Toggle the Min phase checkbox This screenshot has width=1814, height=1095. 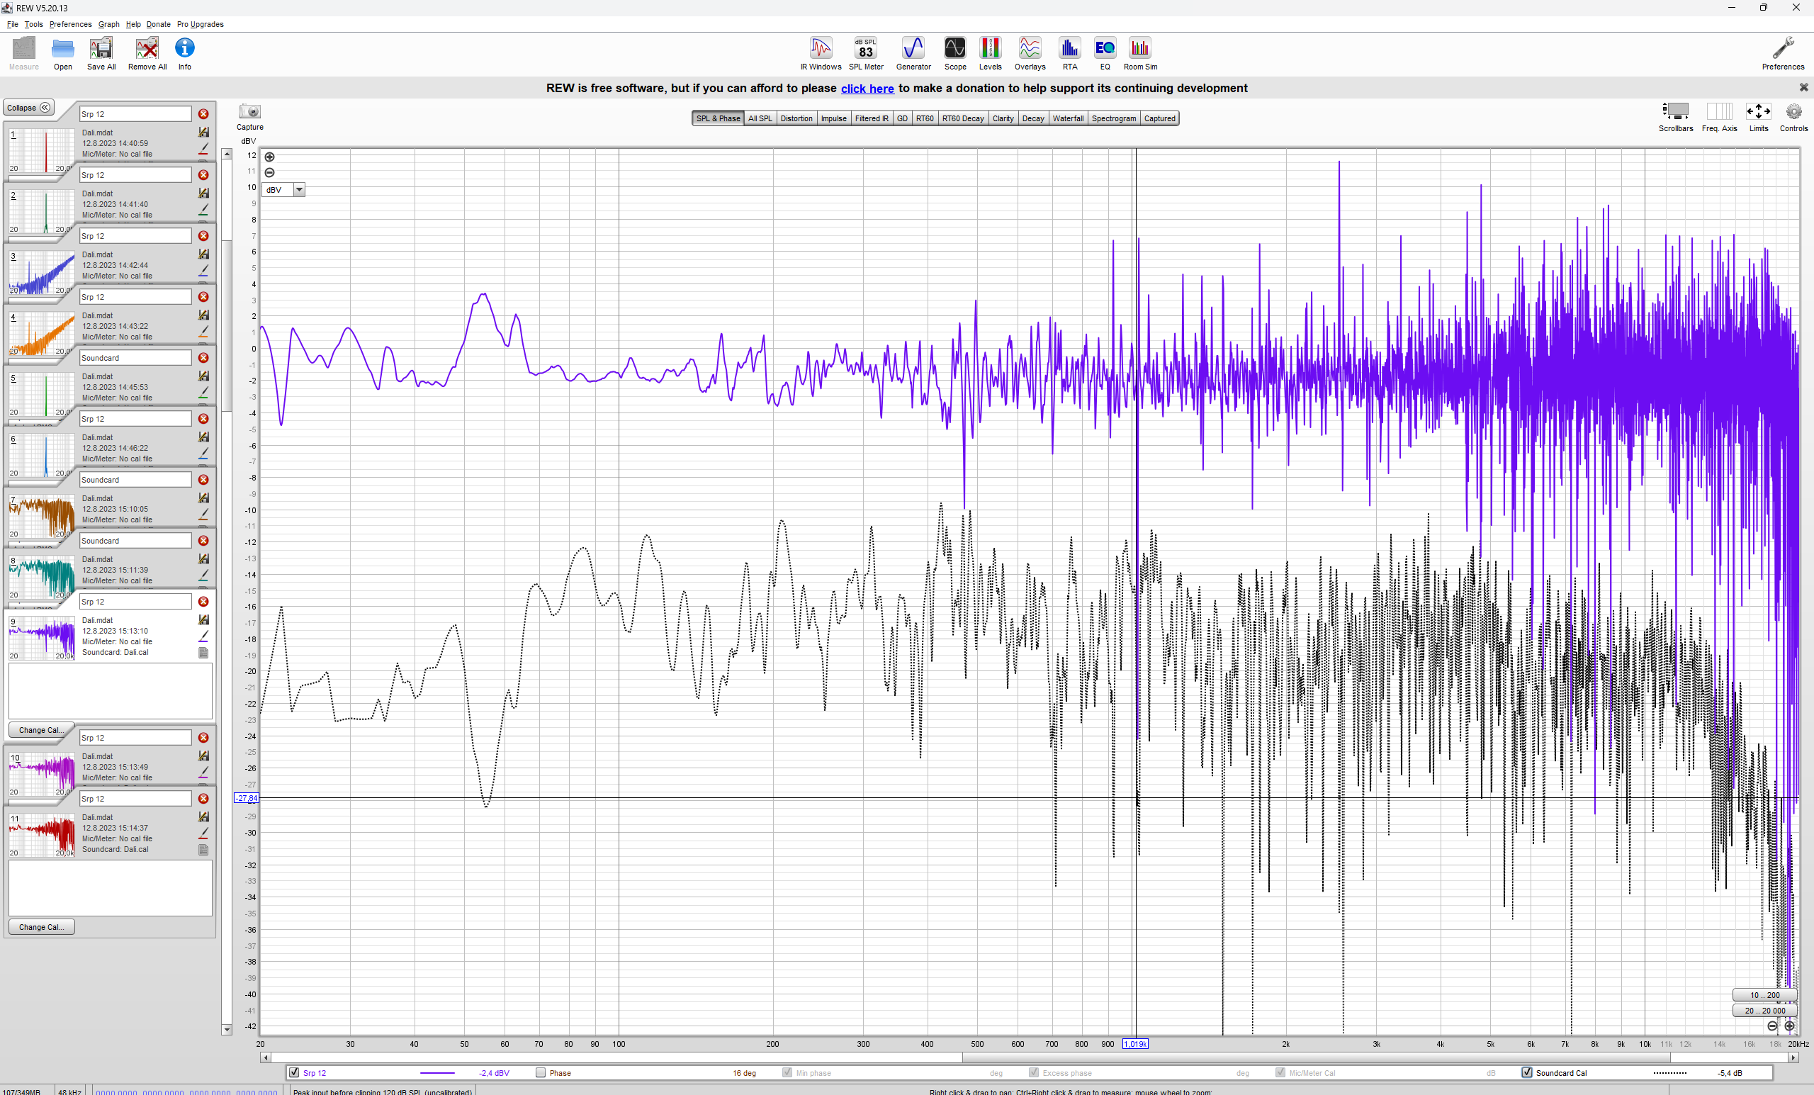(787, 1072)
